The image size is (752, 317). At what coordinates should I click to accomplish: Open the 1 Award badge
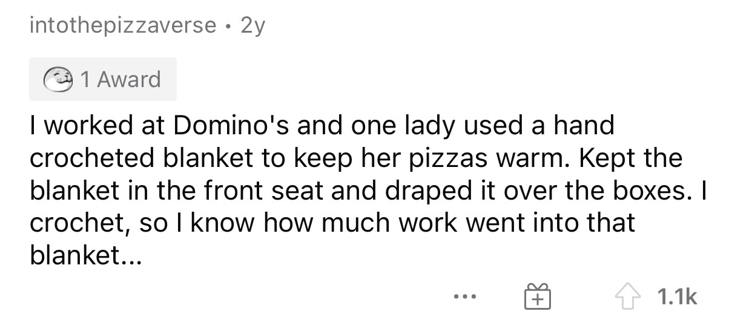(x=102, y=79)
